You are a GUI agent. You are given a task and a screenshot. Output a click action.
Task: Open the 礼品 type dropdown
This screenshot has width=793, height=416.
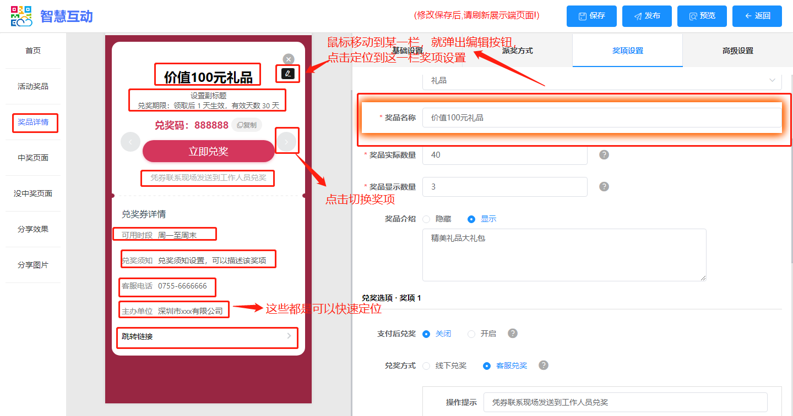point(602,80)
